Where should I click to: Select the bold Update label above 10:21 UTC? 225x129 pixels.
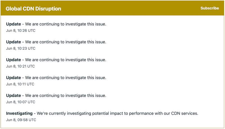pos(13,60)
